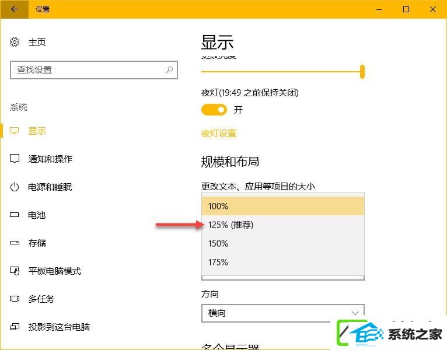
Task: Click the Battery (电池) icon
Action: pos(15,215)
